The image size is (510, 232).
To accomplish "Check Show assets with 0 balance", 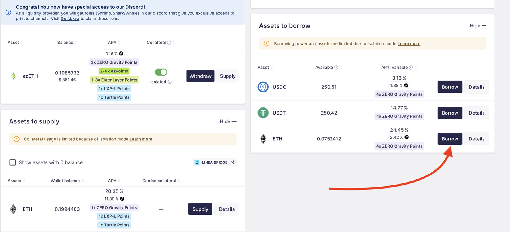I will 12,162.
